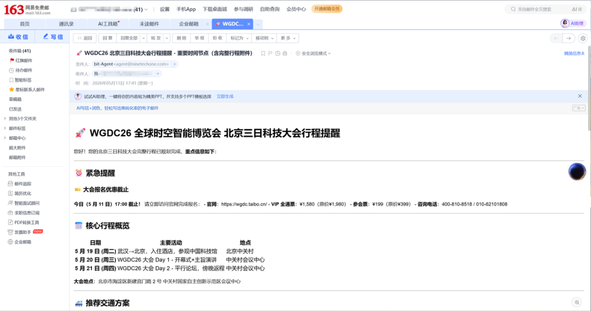Bookmark the email with the tag icon beside subject
591x311 pixels.
(263, 54)
